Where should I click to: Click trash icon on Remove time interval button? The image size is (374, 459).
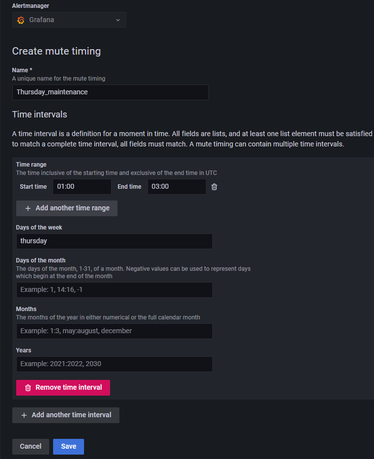28,388
